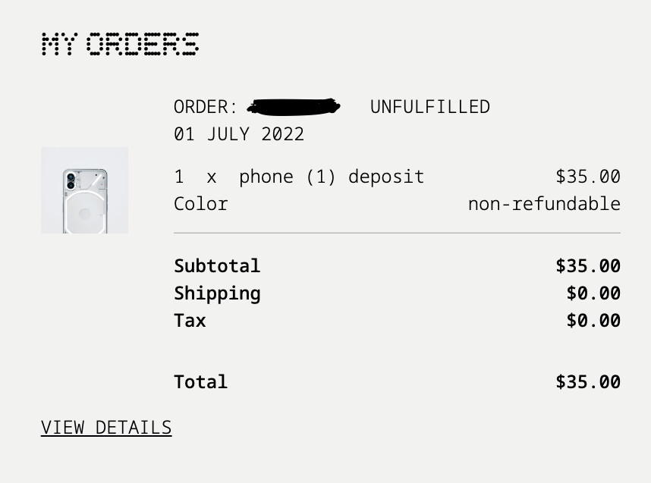651x483 pixels.
Task: Click the Total label
Action: pyautogui.click(x=200, y=381)
